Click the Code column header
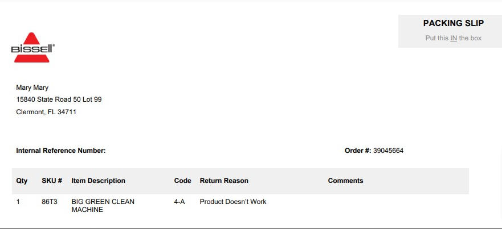This screenshot has height=229, width=502. pos(182,181)
